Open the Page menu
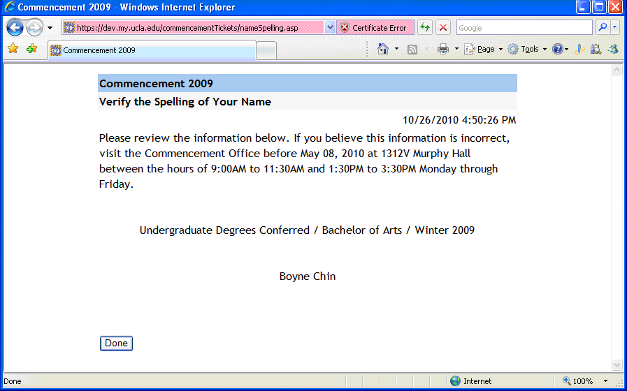Screen dimensions: 627x391 (482, 49)
